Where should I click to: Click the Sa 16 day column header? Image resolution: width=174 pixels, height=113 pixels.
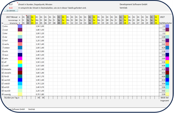coord(90,20)
